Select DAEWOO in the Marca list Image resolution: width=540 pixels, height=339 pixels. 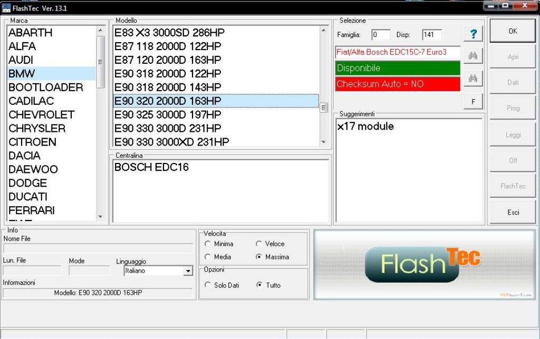click(x=51, y=169)
